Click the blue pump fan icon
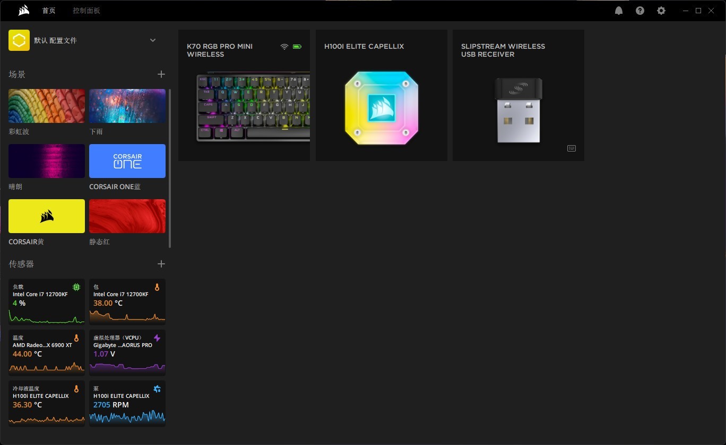Image resolution: width=726 pixels, height=445 pixels. pos(157,389)
